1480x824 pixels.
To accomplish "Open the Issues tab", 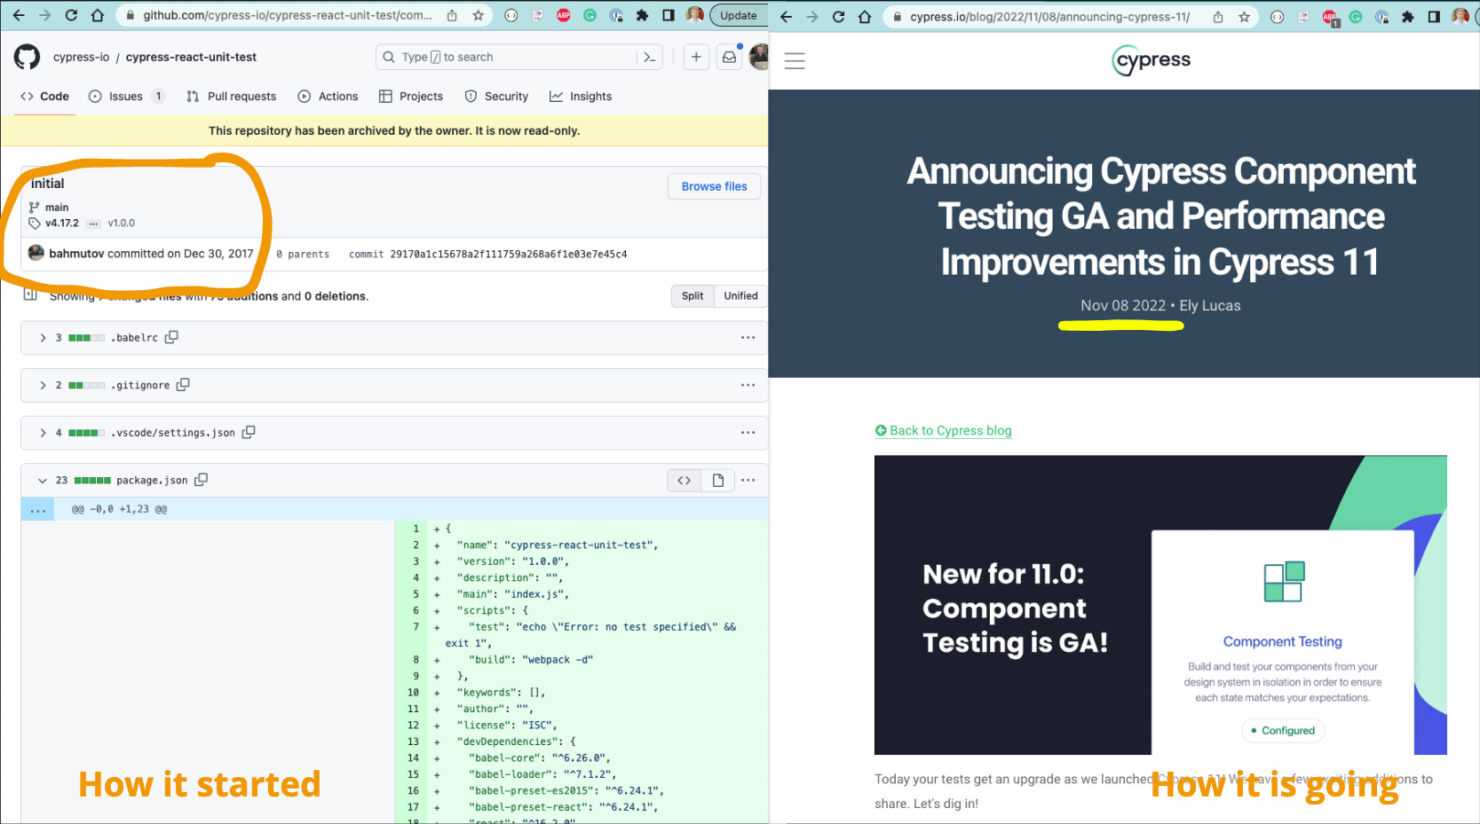I will [x=127, y=96].
